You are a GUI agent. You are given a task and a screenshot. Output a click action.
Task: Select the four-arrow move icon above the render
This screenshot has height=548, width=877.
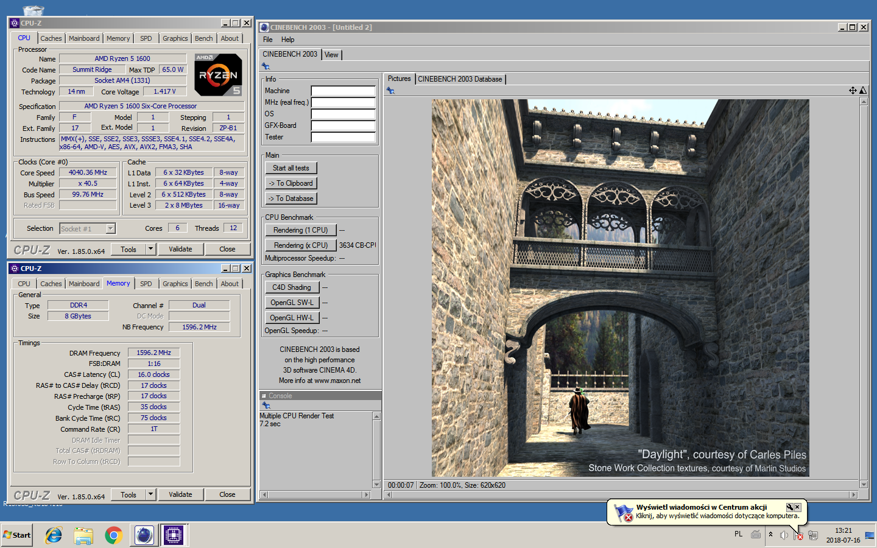(853, 90)
